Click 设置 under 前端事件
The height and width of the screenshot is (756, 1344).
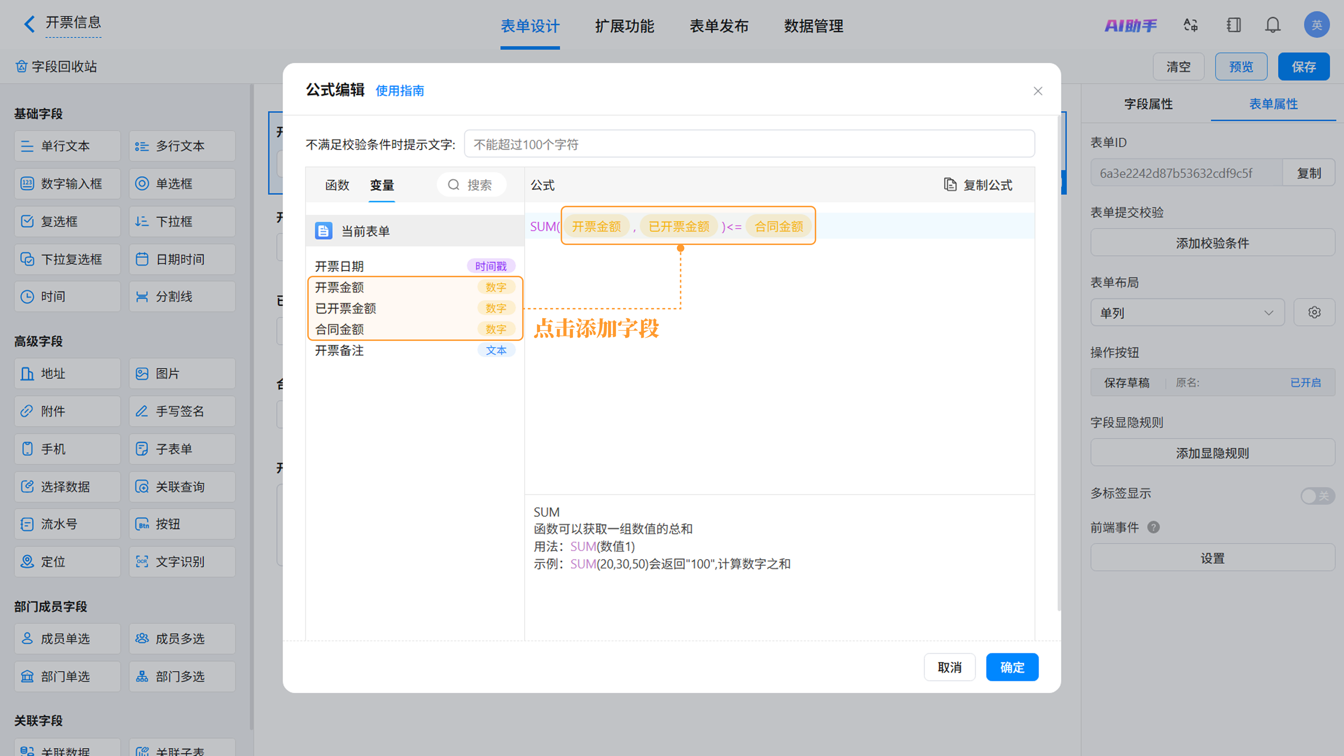(1212, 558)
